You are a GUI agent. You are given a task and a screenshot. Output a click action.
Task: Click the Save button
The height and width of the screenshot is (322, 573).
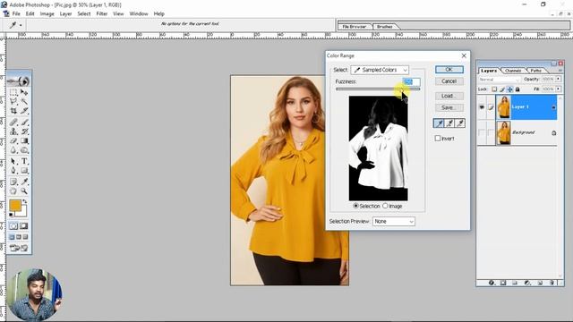449,107
